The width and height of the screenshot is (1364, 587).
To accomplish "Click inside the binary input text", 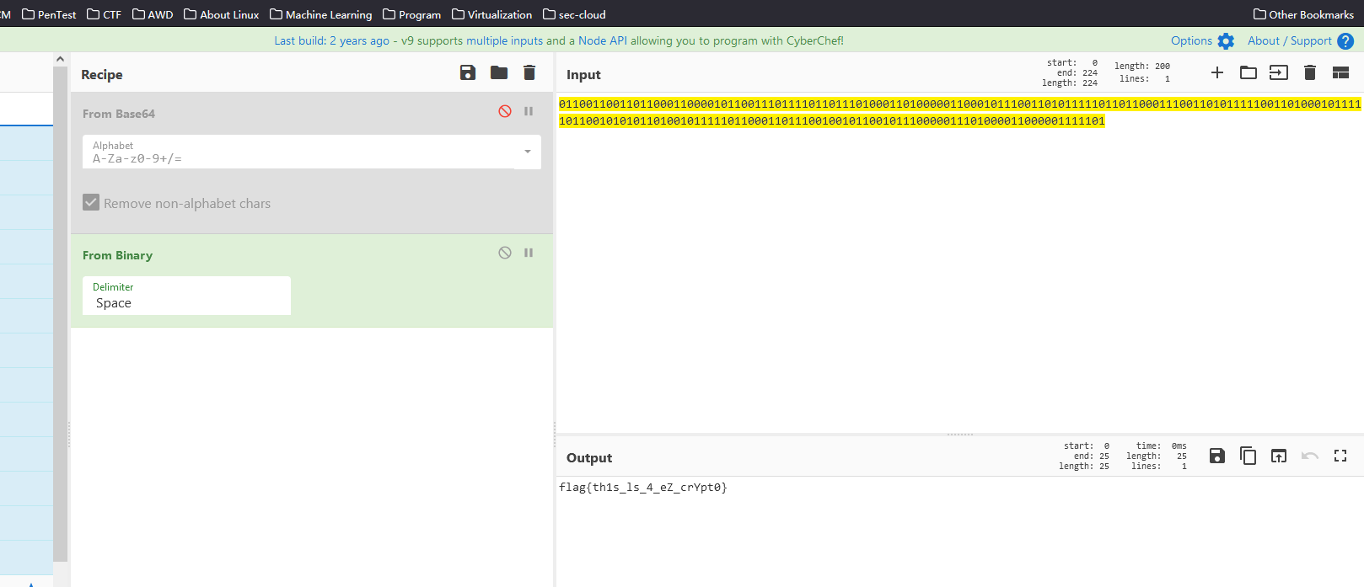I will click(959, 112).
